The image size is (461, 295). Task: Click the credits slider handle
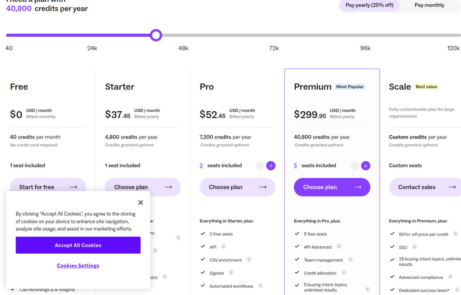(x=156, y=35)
